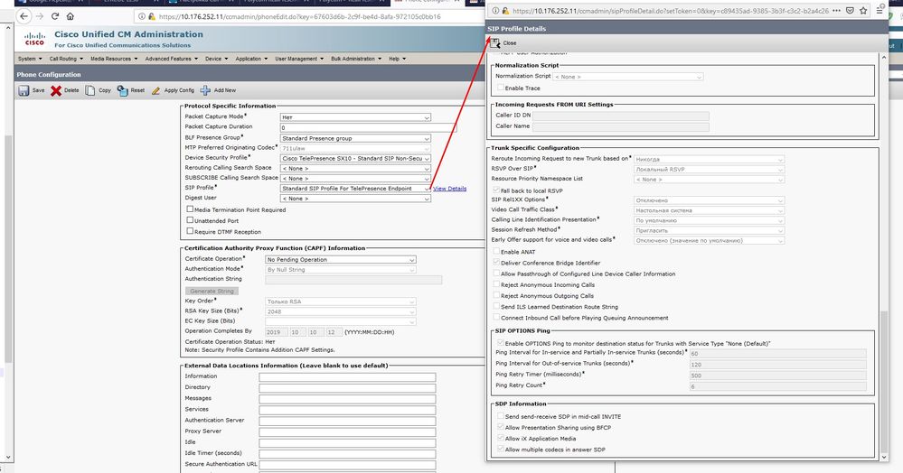Click the Proxy Server field

[x=347, y=431]
